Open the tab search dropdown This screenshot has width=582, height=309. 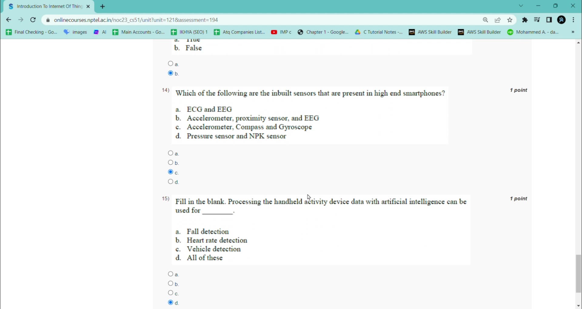(x=521, y=6)
